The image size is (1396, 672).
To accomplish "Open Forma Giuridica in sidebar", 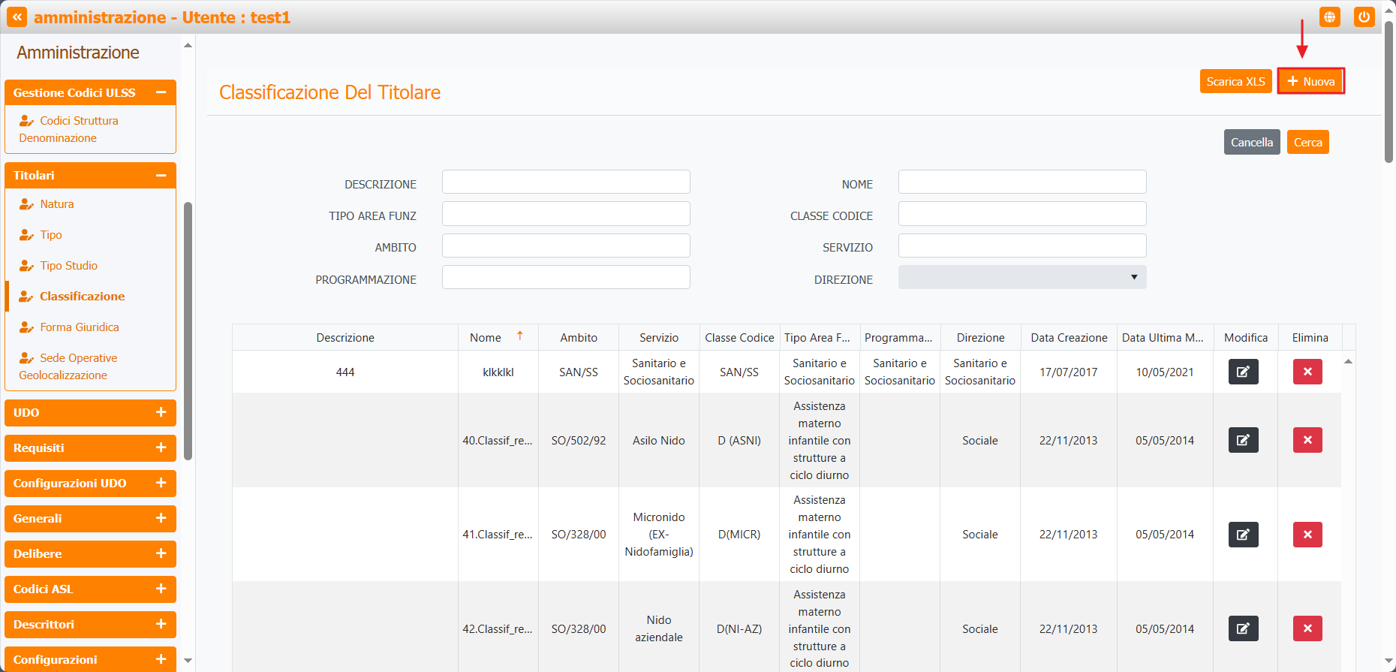I will coord(80,327).
